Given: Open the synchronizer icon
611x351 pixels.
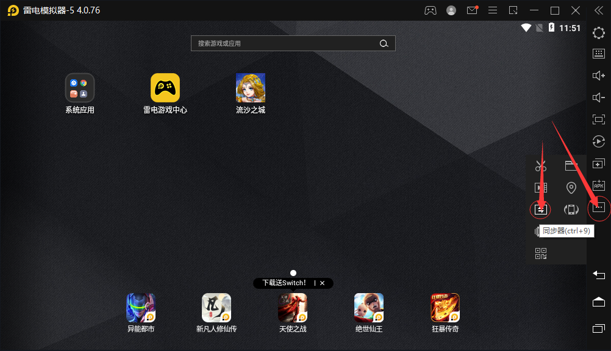Looking at the screenshot, I should (540, 210).
